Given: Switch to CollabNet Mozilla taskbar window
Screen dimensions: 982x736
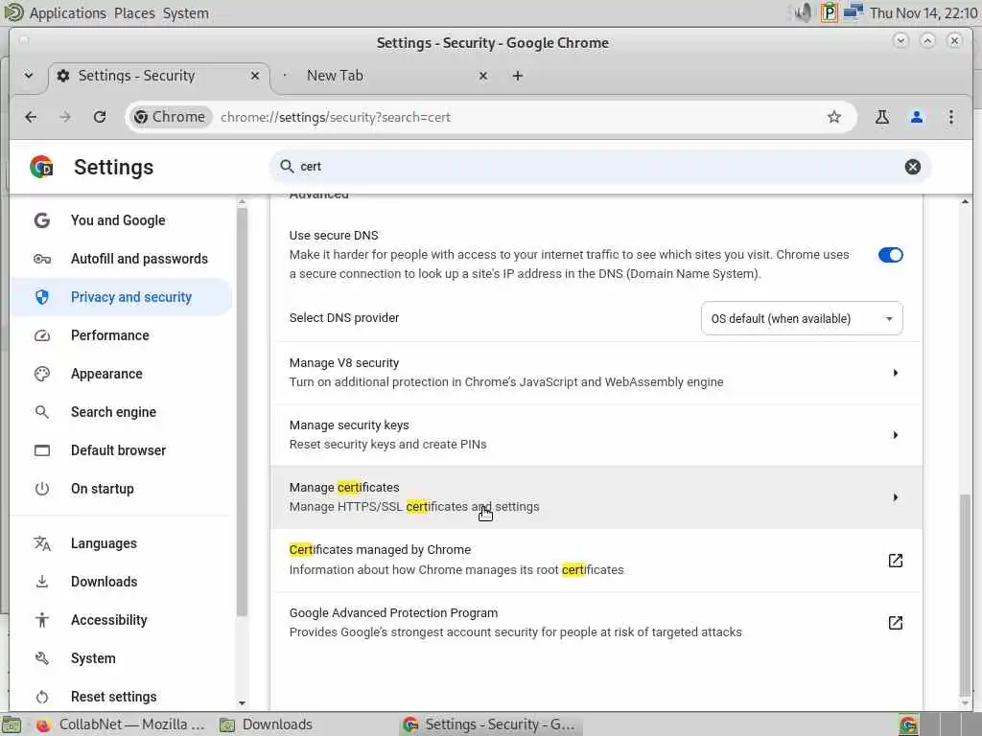Looking at the screenshot, I should [x=121, y=724].
